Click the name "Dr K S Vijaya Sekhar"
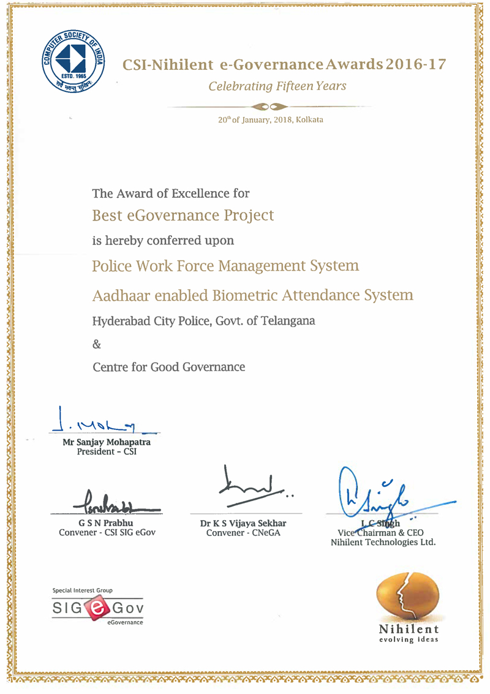Image resolution: width=490 pixels, height=694 pixels. click(243, 523)
